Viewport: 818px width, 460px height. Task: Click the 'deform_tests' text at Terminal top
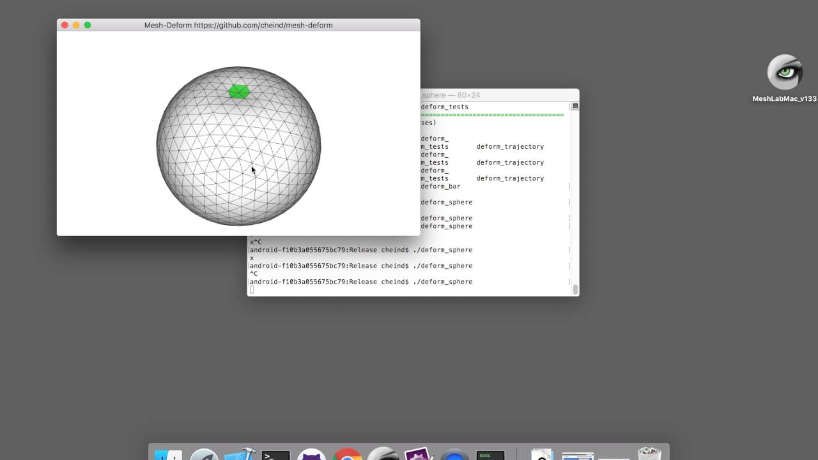coord(445,107)
